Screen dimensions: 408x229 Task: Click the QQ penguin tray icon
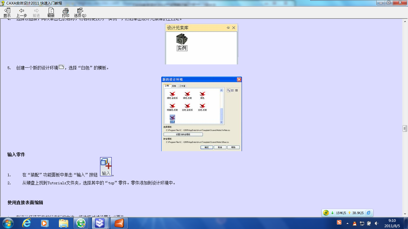[355, 223]
